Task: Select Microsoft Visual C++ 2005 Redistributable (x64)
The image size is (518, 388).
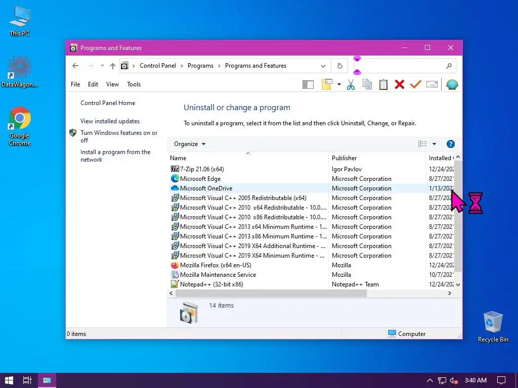Action: click(x=243, y=198)
